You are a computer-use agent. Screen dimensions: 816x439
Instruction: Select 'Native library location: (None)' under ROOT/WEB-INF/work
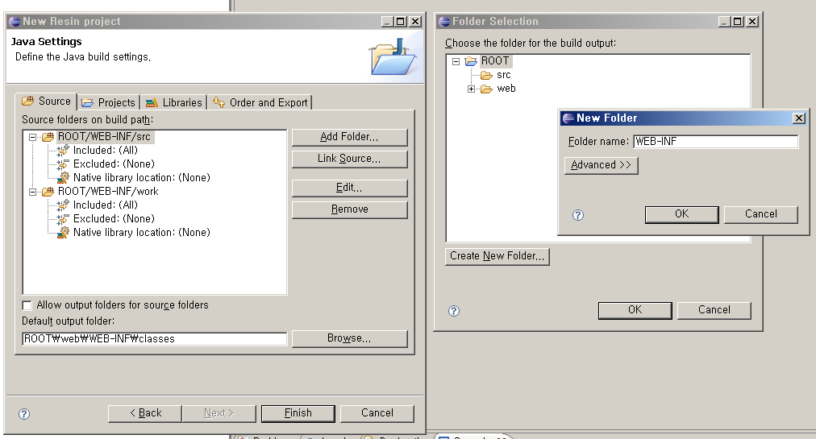coord(142,233)
